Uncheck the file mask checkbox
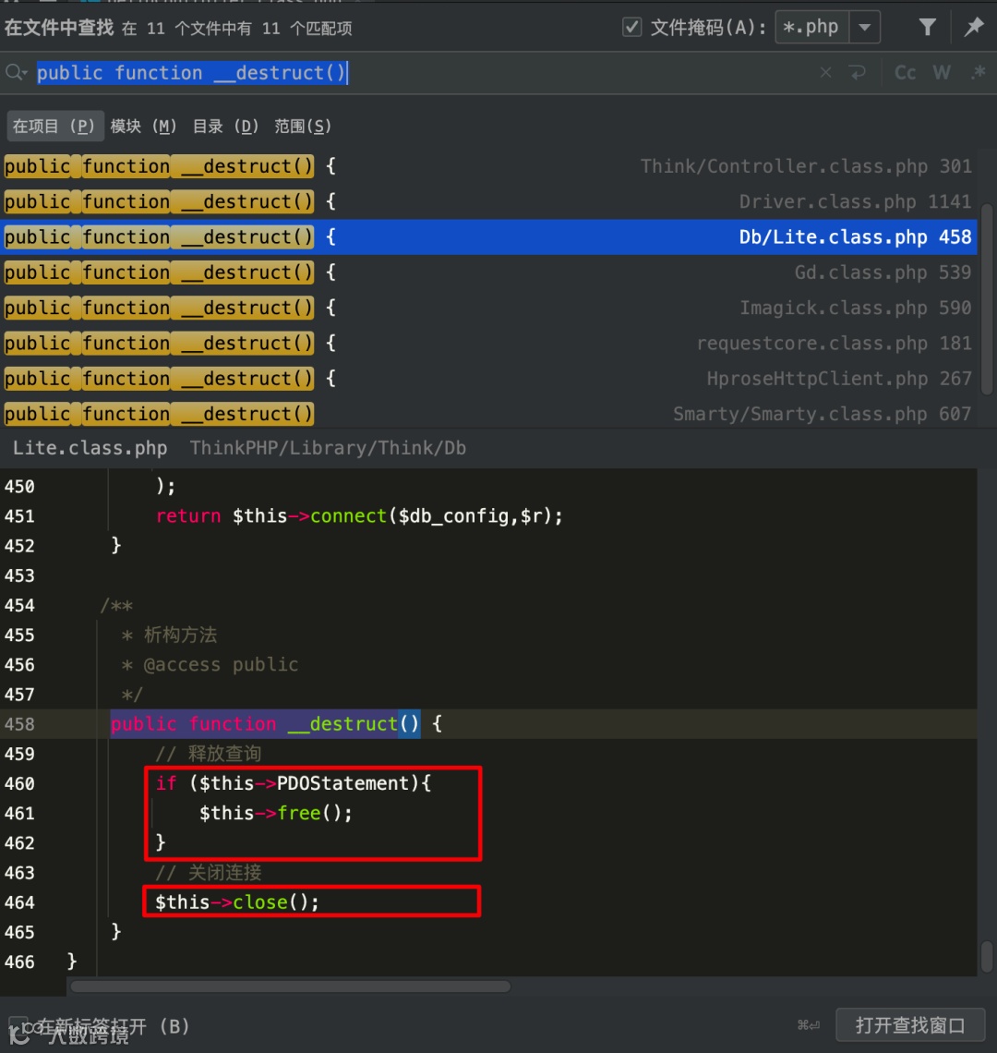The width and height of the screenshot is (997, 1053). coord(631,28)
